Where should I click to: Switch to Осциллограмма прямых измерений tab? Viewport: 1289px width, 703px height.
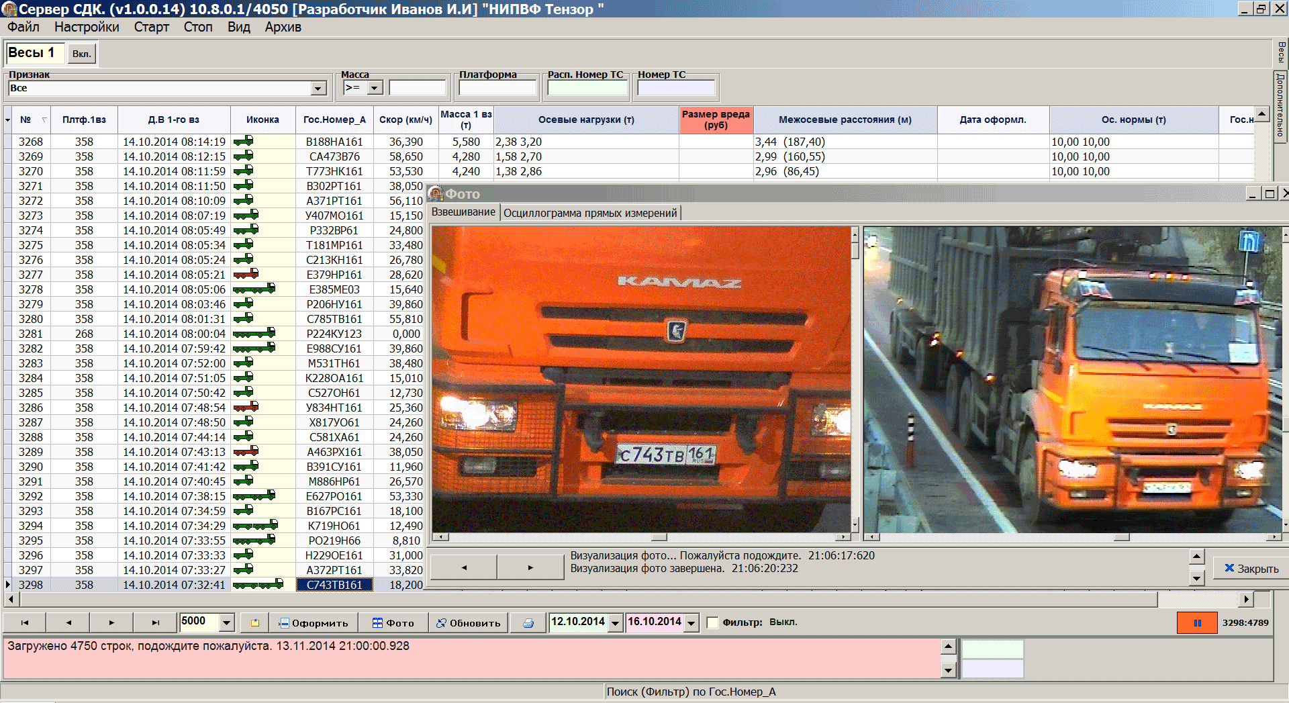590,213
